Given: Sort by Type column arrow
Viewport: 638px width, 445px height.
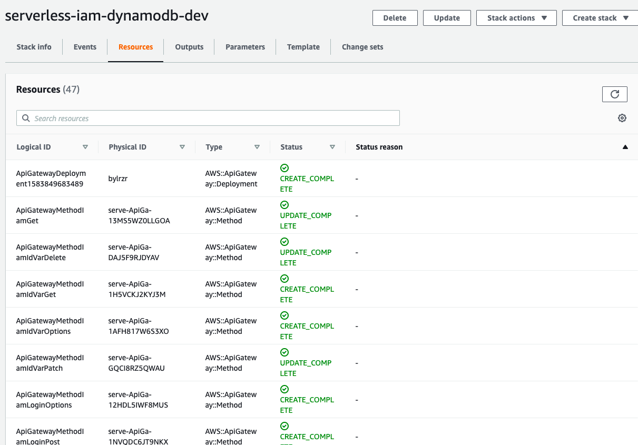Looking at the screenshot, I should click(x=257, y=147).
